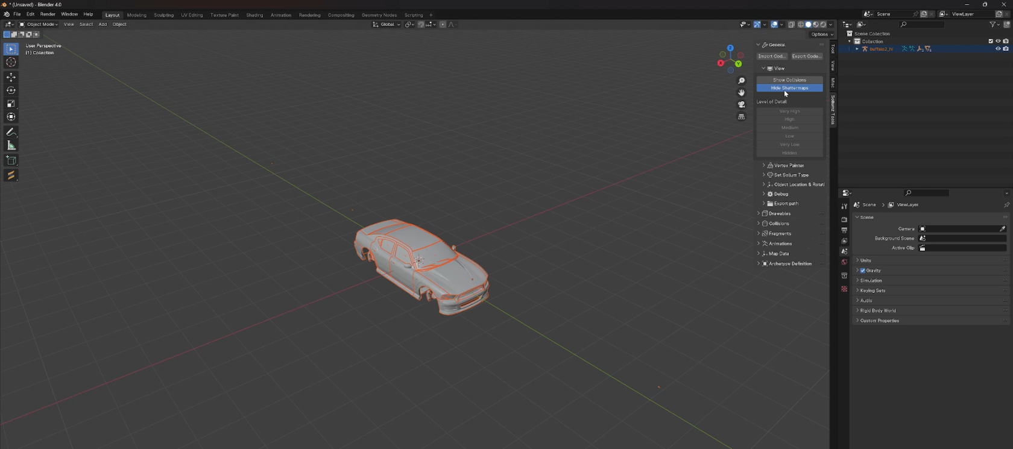The width and height of the screenshot is (1013, 449).
Task: Activate the 3D Cursor tool
Action: (x=11, y=62)
